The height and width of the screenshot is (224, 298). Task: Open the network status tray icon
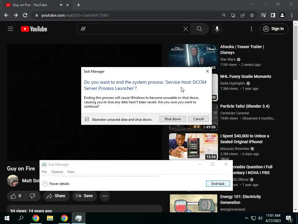253,218
